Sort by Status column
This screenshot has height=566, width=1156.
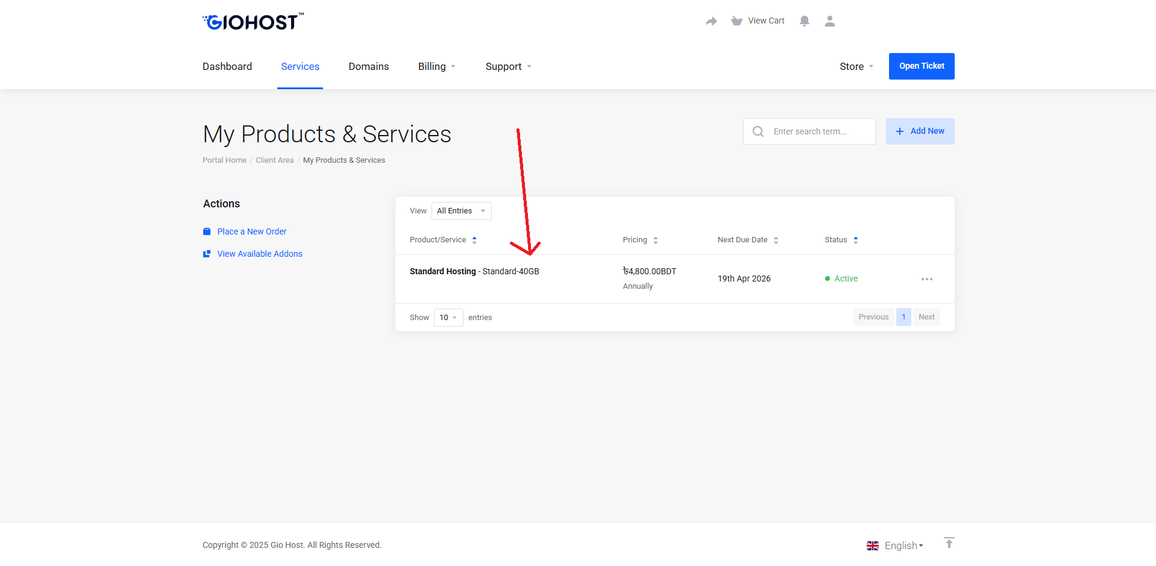pos(841,240)
